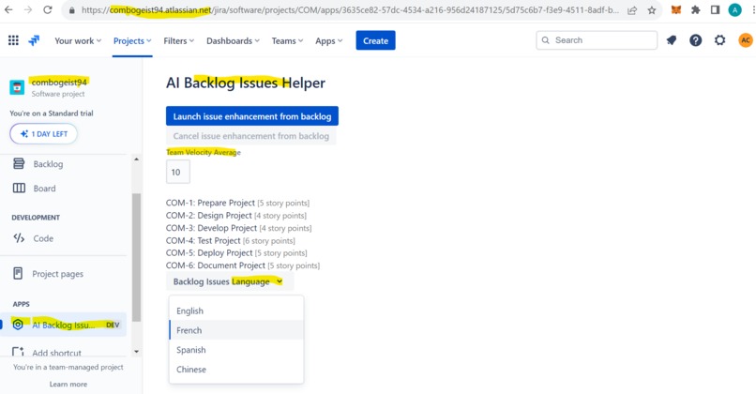
Task: Click the AI Backlog Issues Helper heading
Action: (x=246, y=83)
